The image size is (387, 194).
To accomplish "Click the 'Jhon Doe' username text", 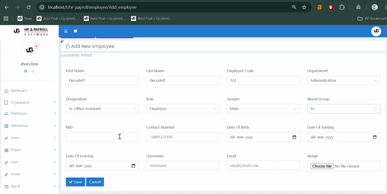I will tap(29, 64).
